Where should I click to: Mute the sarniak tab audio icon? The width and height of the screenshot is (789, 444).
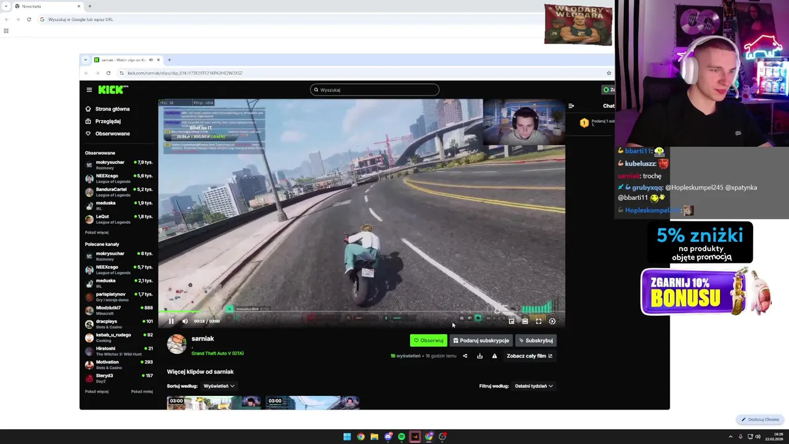151,60
